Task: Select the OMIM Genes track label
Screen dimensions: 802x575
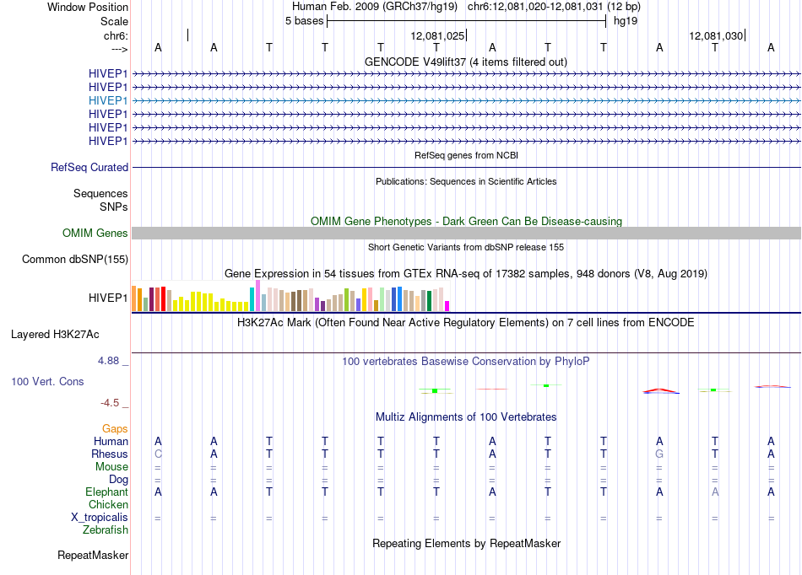Action: (x=95, y=234)
